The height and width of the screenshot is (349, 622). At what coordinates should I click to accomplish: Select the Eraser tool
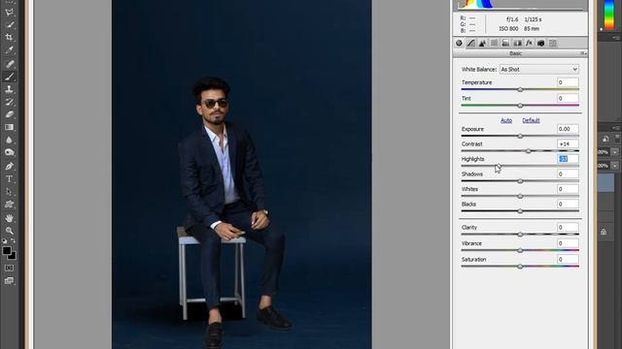tap(9, 114)
